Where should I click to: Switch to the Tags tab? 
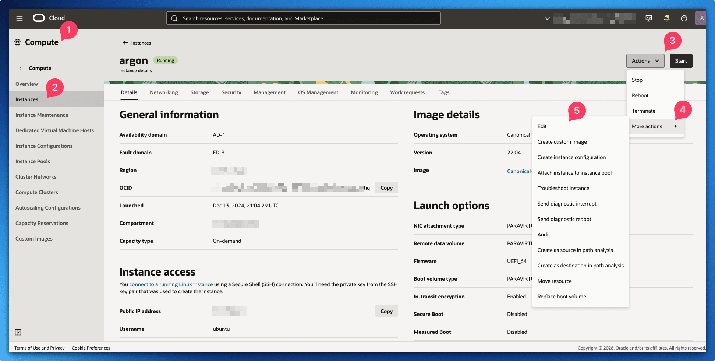[x=444, y=92]
